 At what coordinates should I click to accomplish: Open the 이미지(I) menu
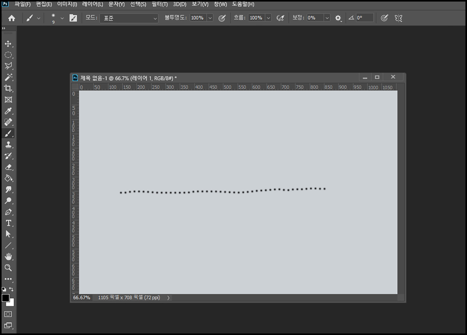67,4
